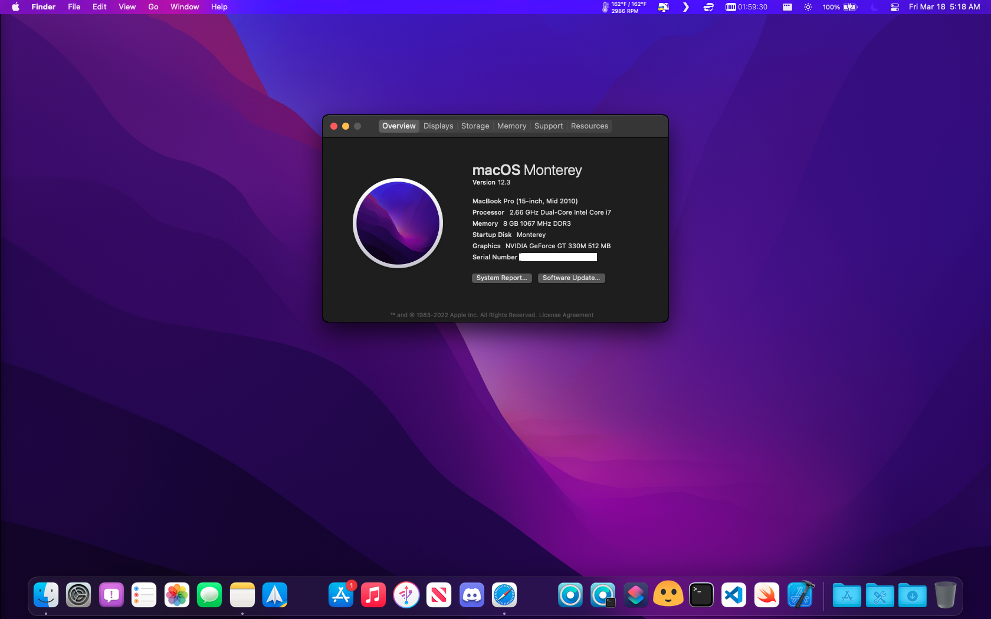
Task: Open the Apple News app
Action: pyautogui.click(x=439, y=595)
